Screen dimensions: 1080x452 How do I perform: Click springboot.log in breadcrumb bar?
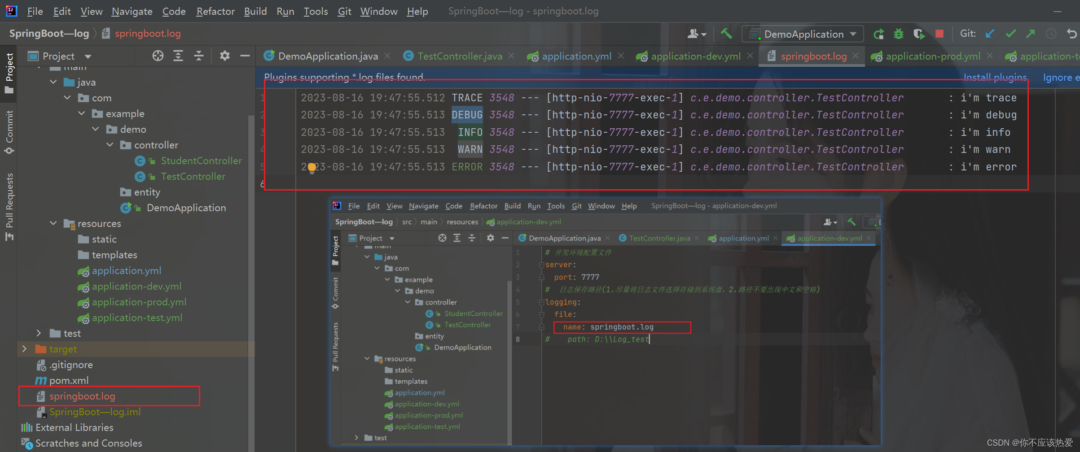[147, 34]
